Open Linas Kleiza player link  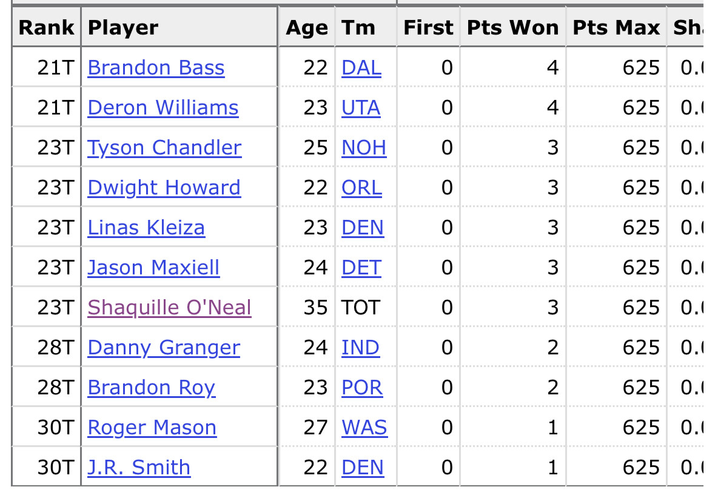click(146, 228)
